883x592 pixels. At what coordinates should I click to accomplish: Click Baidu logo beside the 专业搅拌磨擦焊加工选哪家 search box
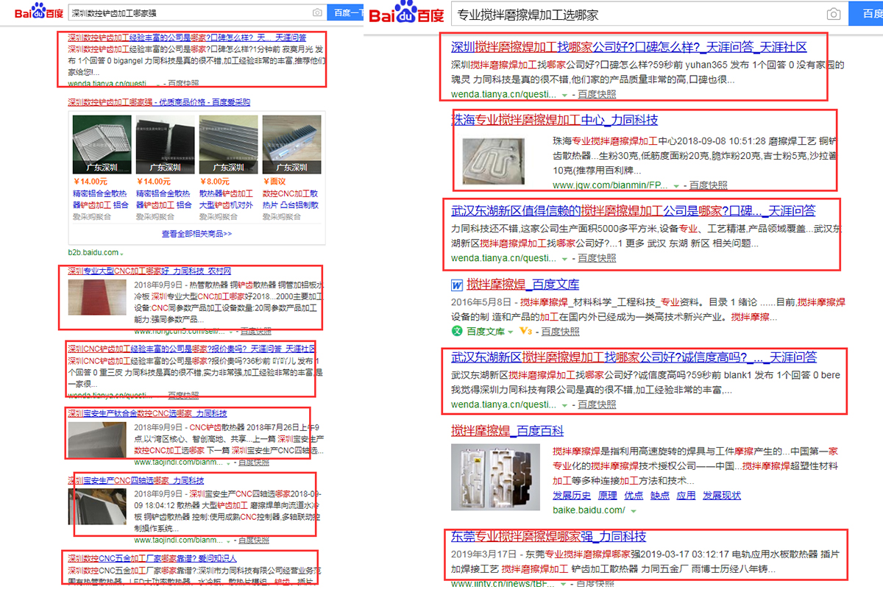tap(407, 13)
